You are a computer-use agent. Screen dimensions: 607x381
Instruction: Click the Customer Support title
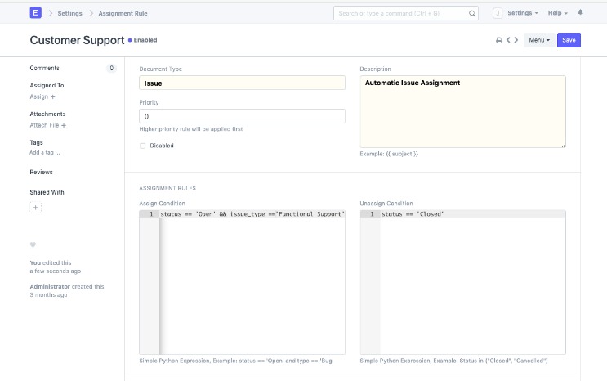pos(77,40)
